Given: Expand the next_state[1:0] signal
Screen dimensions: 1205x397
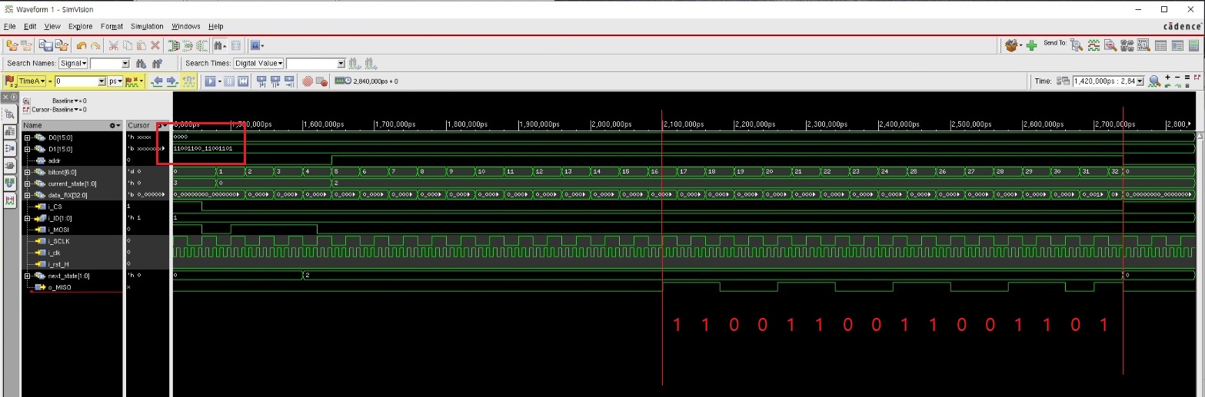Looking at the screenshot, I should pyautogui.click(x=28, y=276).
